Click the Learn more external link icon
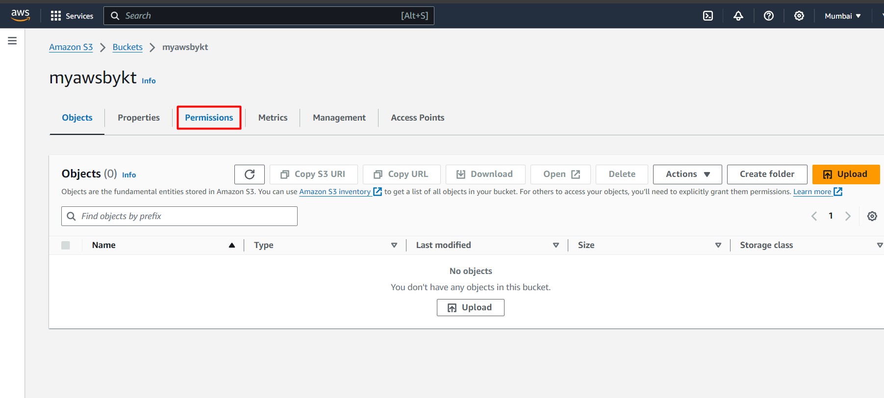 click(x=838, y=192)
